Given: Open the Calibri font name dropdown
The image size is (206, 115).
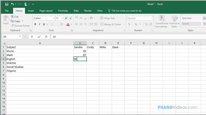Looking at the screenshot, I should point(54,18).
